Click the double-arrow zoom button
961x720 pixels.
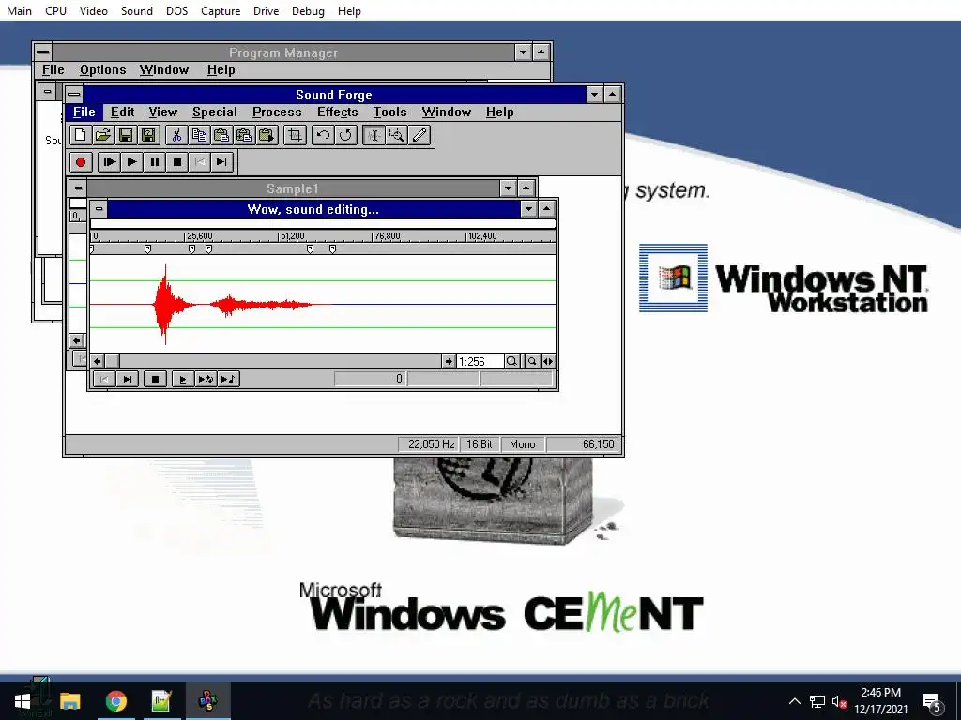click(548, 361)
